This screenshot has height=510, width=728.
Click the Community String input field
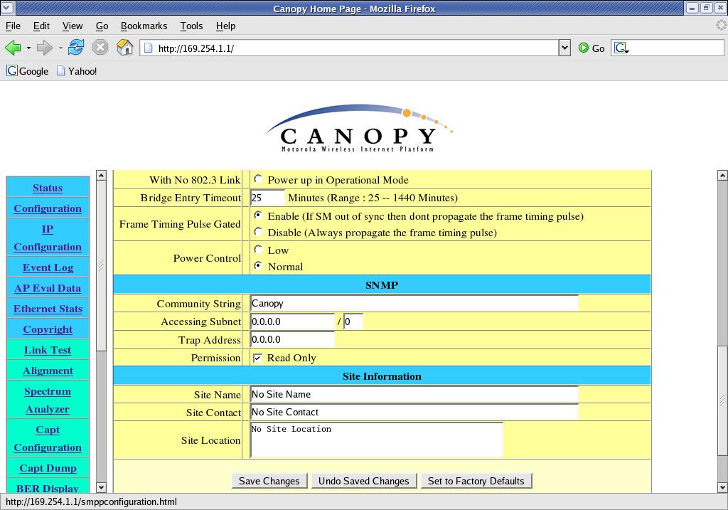[414, 303]
